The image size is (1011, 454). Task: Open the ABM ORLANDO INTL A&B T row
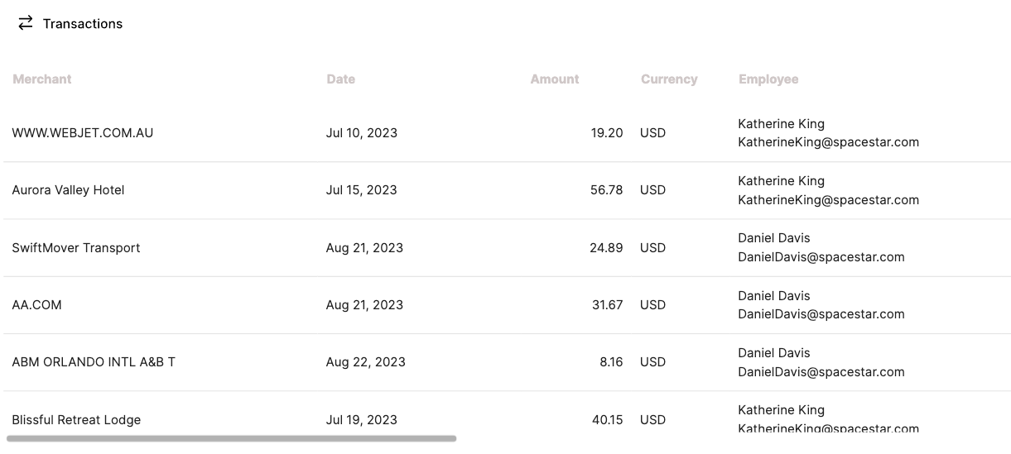(x=507, y=362)
